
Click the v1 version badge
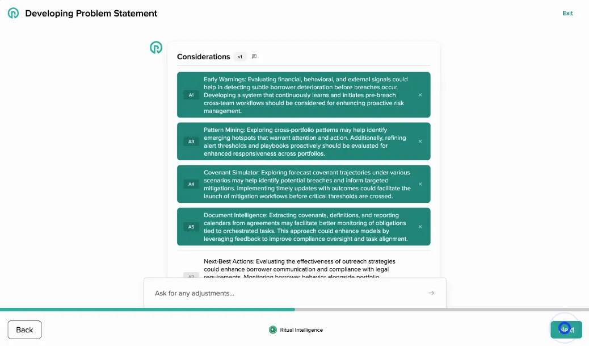(x=239, y=56)
